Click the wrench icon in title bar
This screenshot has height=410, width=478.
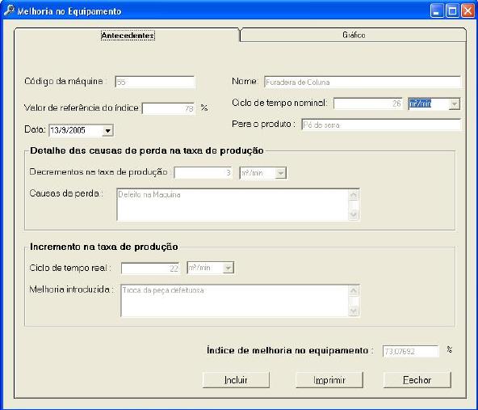pyautogui.click(x=9, y=11)
